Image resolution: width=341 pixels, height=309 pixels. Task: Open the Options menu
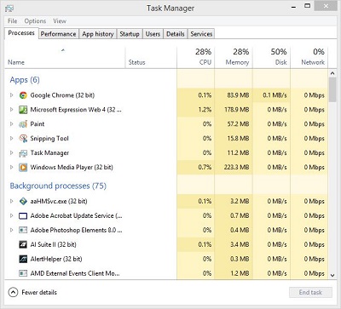pos(35,21)
